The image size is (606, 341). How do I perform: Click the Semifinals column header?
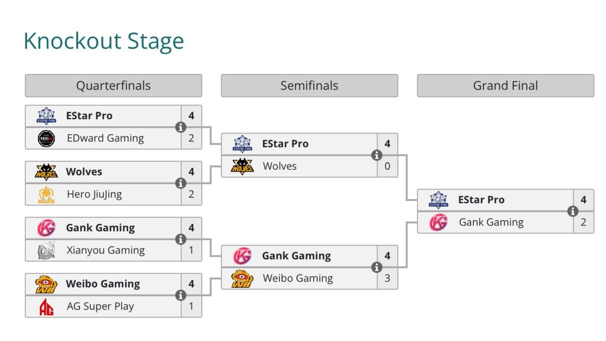click(x=309, y=86)
